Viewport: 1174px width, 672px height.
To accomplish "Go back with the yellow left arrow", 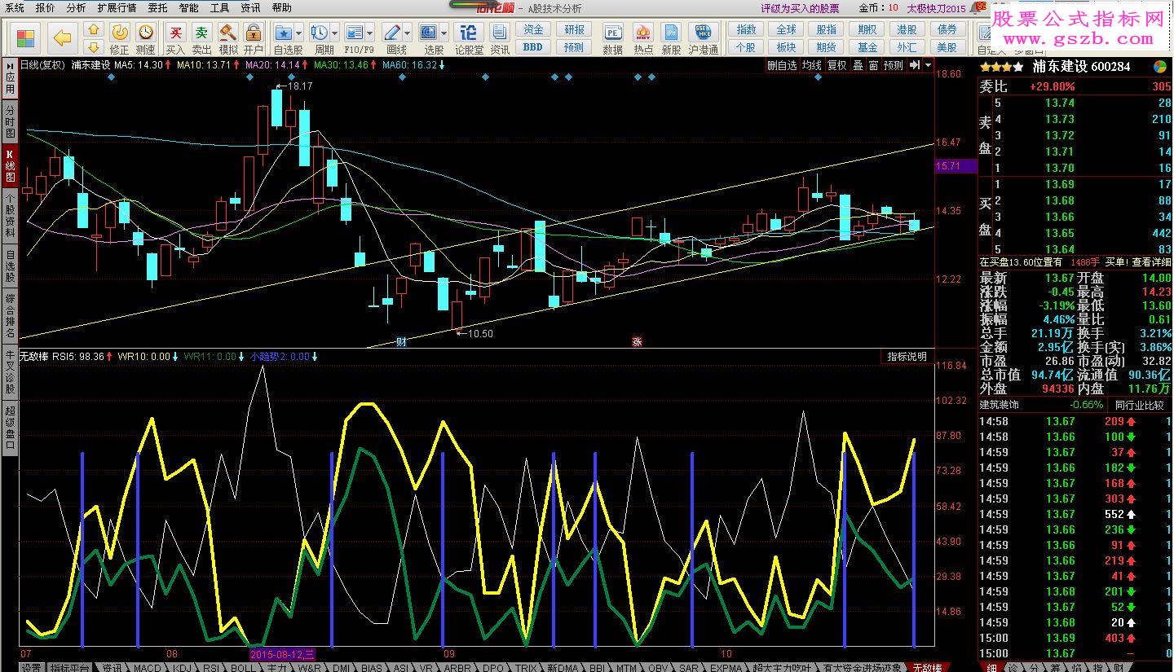I will (62, 37).
